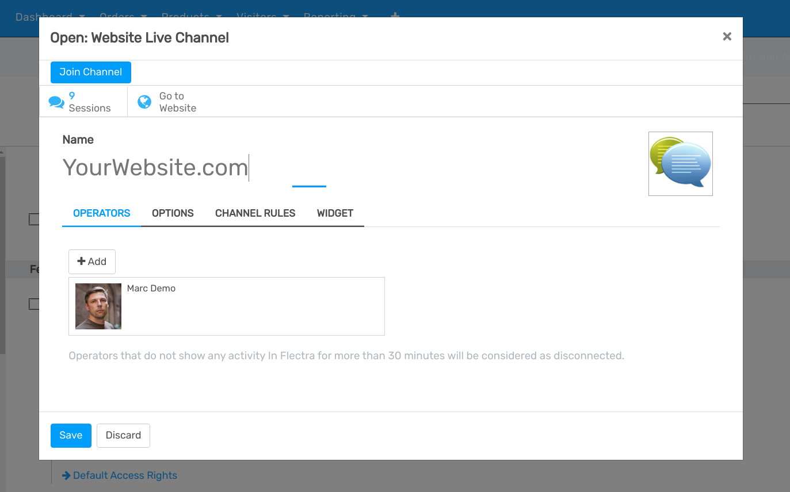
Task: Click the globe icon next to Go to Website
Action: (143, 101)
